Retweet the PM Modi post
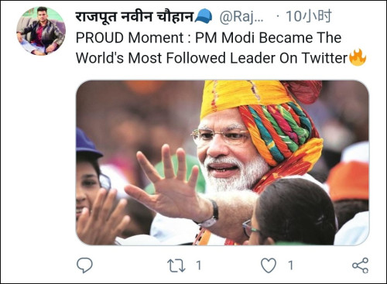The width and height of the screenshot is (387, 284). click(176, 265)
